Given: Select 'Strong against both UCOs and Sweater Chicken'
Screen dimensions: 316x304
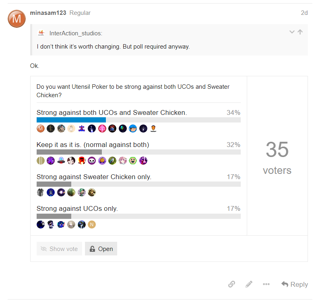Looking at the screenshot, I should [x=112, y=113].
